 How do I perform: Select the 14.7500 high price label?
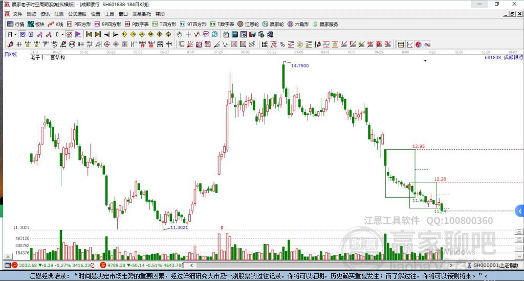pos(300,66)
